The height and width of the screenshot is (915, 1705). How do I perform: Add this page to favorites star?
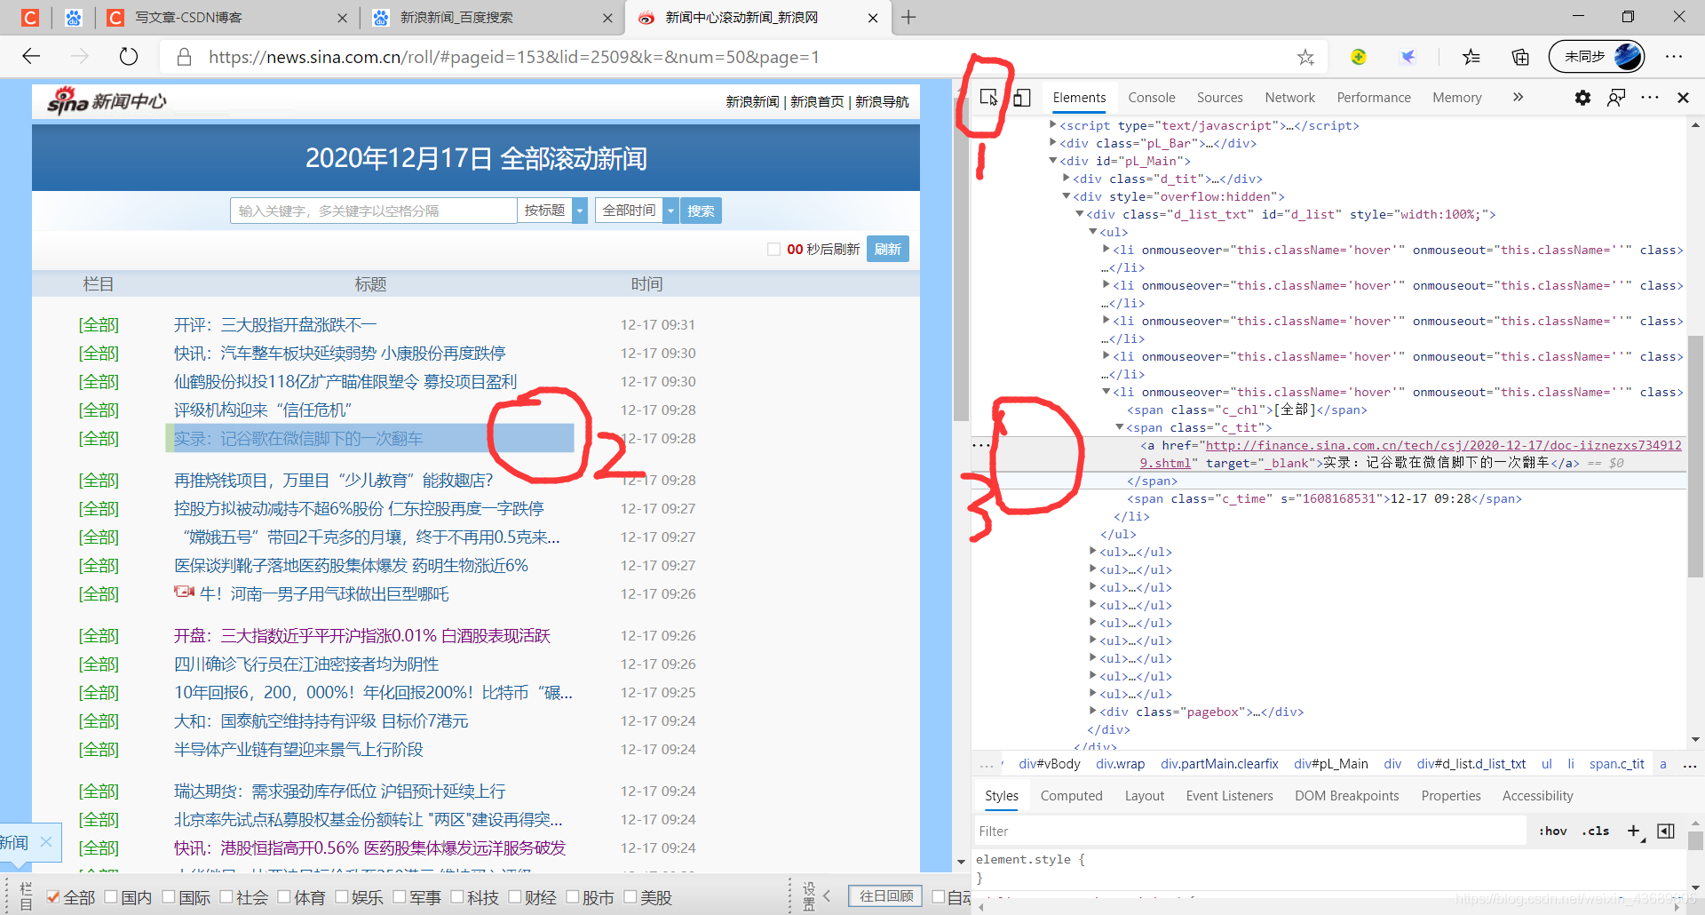pos(1305,57)
